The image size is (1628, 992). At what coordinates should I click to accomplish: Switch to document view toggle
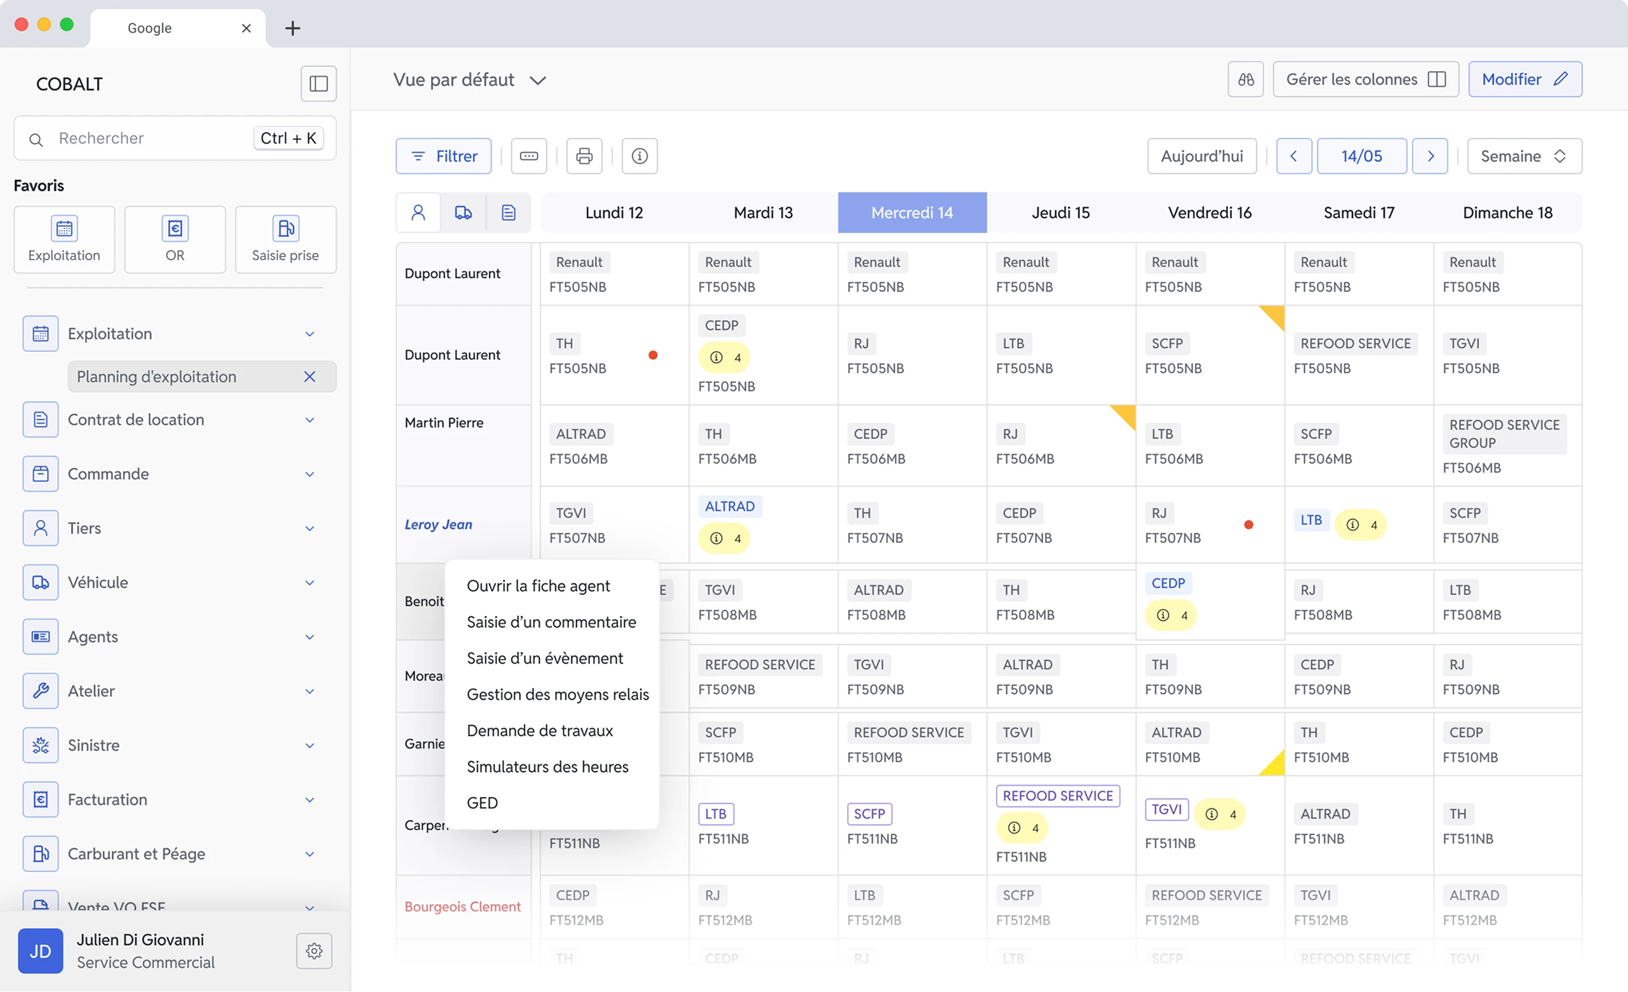coord(508,213)
